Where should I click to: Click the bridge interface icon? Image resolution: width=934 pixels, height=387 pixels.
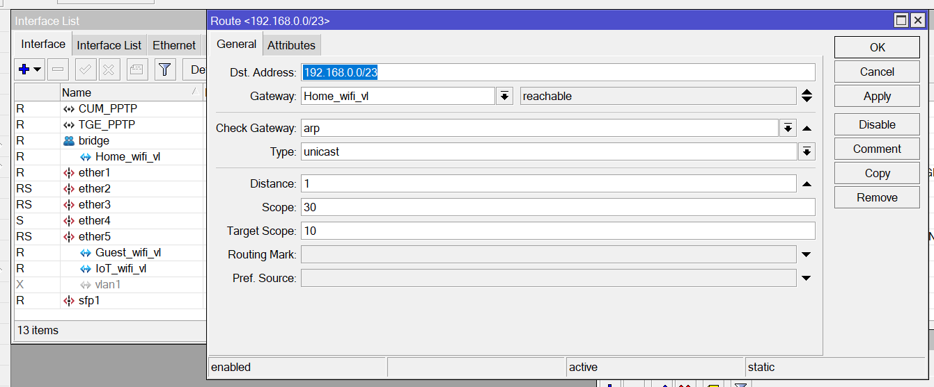pos(68,140)
